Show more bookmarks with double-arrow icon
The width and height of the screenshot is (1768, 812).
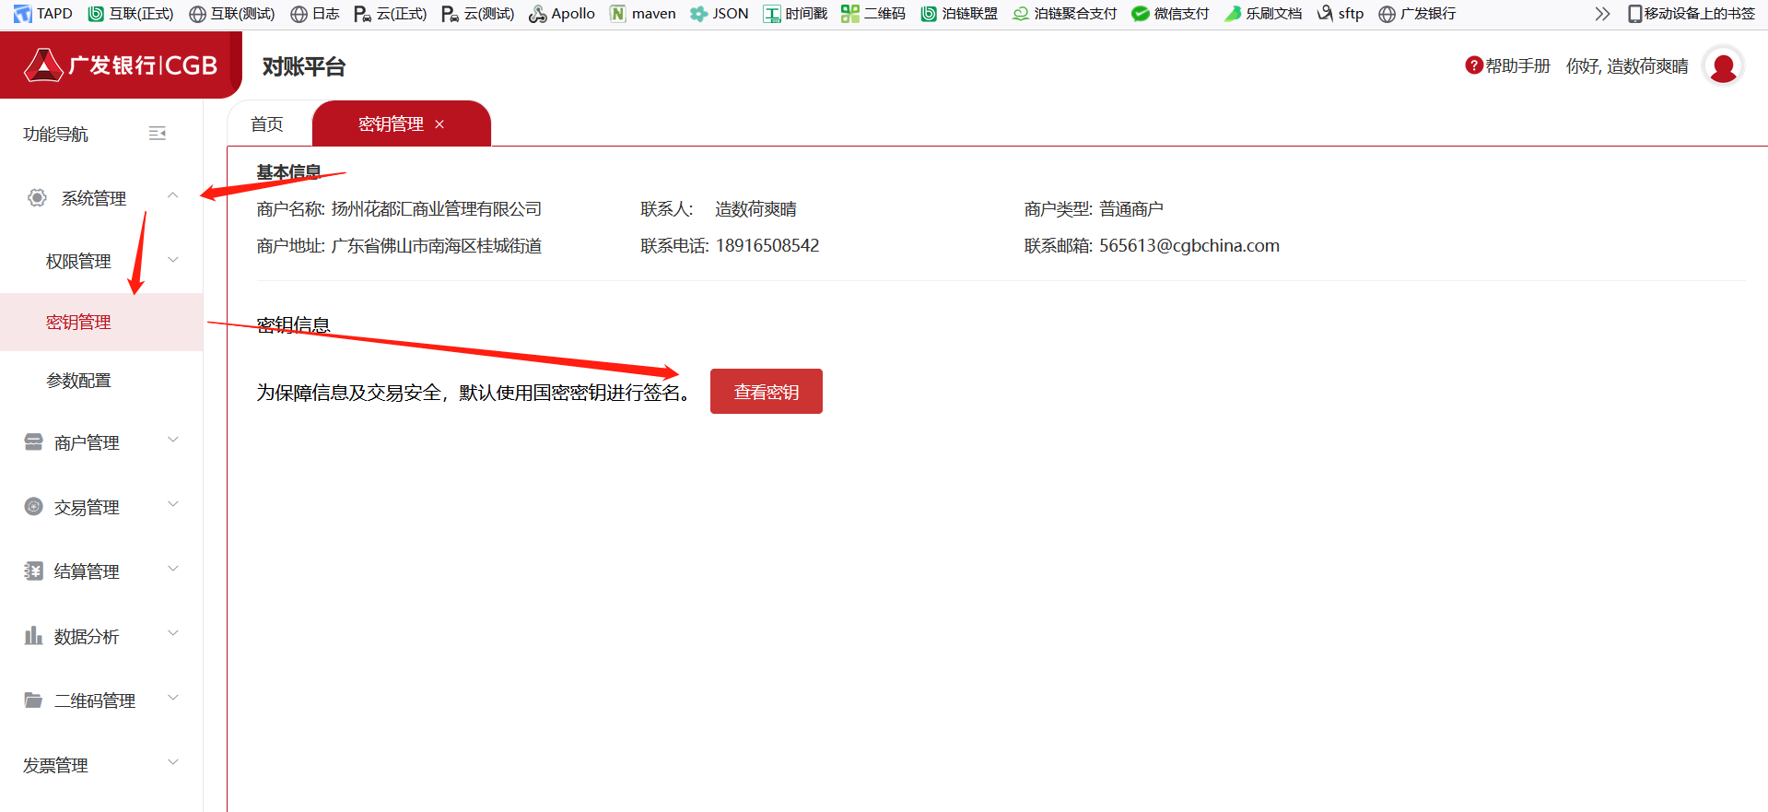coord(1602,14)
